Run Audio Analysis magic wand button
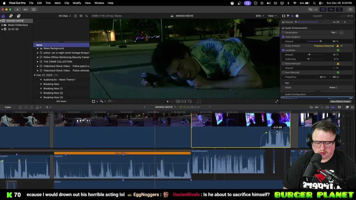Screen dimensions: 356x200 [341, 46]
